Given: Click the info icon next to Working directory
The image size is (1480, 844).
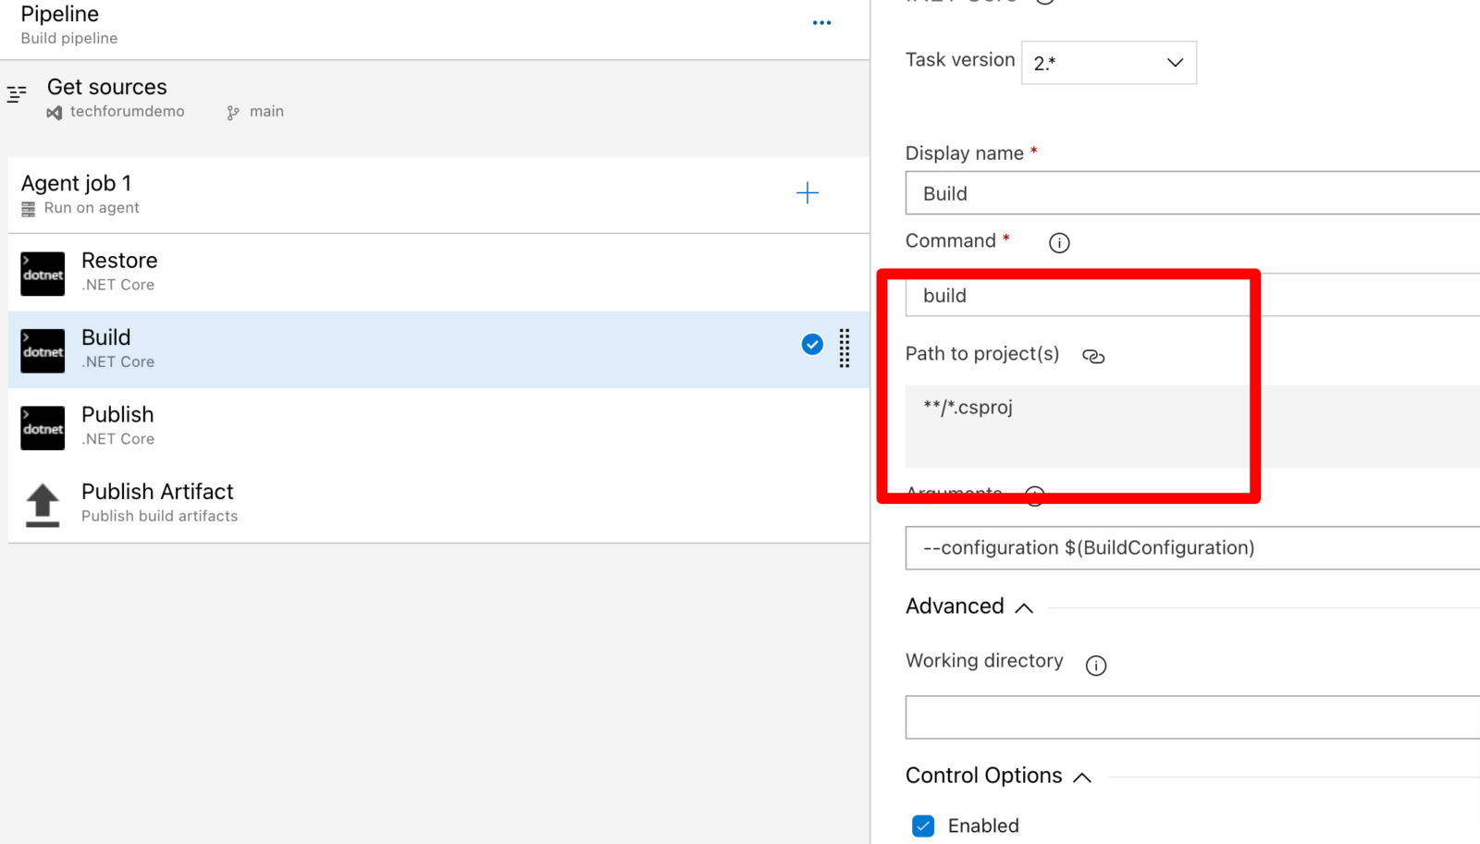Looking at the screenshot, I should coord(1096,665).
